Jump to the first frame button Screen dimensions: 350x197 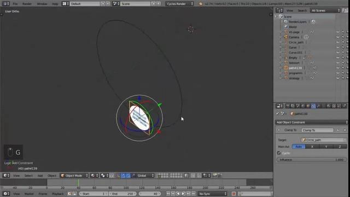tap(168, 194)
